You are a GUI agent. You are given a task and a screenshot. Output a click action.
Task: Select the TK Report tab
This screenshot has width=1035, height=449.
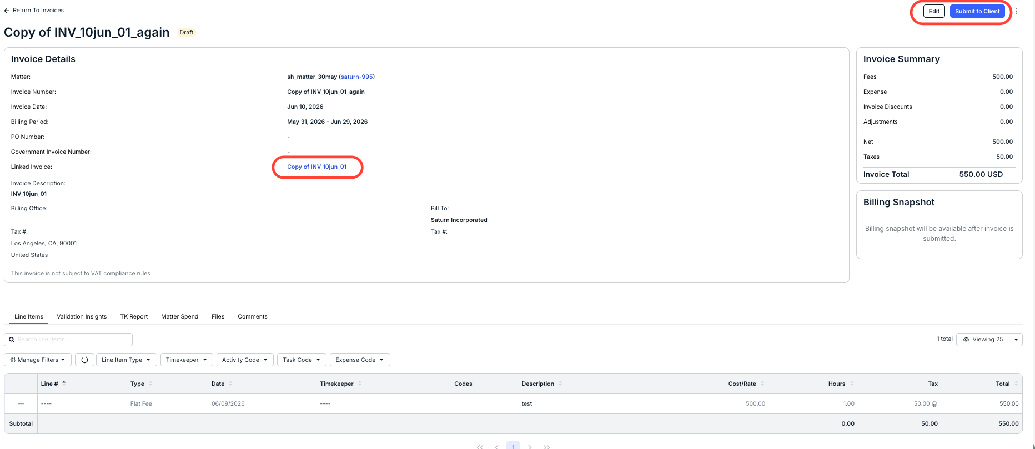tap(134, 316)
